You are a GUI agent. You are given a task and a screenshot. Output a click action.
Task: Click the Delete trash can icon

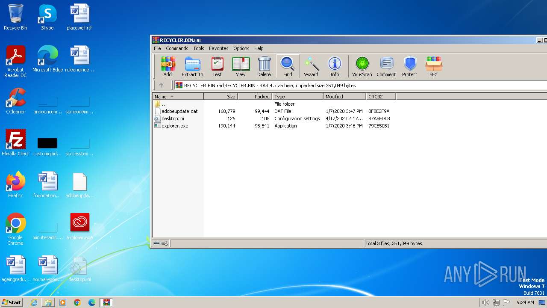pyautogui.click(x=264, y=67)
